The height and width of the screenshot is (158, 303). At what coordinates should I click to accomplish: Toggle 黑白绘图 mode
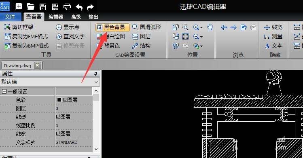(x=111, y=36)
